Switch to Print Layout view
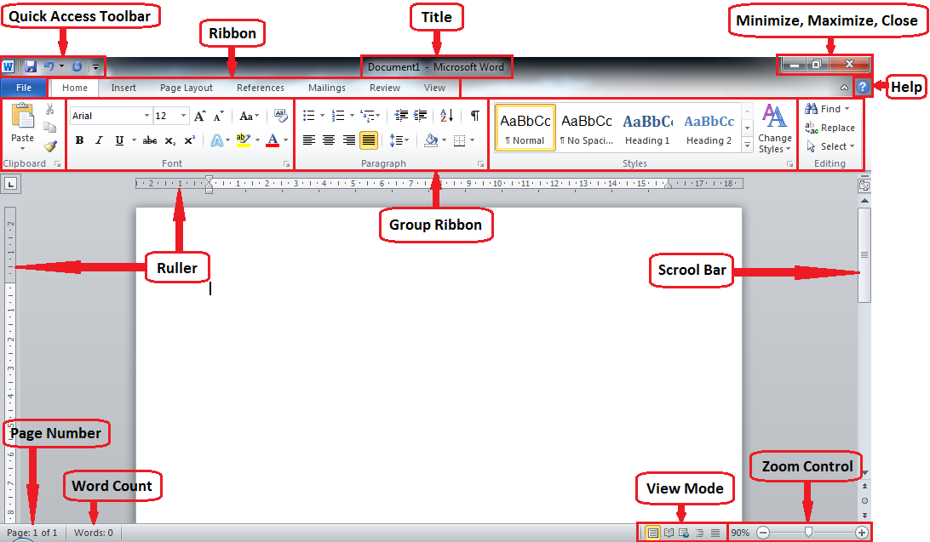930x542 pixels. coord(652,533)
